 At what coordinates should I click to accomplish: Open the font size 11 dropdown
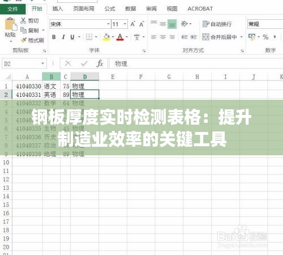click(x=125, y=24)
